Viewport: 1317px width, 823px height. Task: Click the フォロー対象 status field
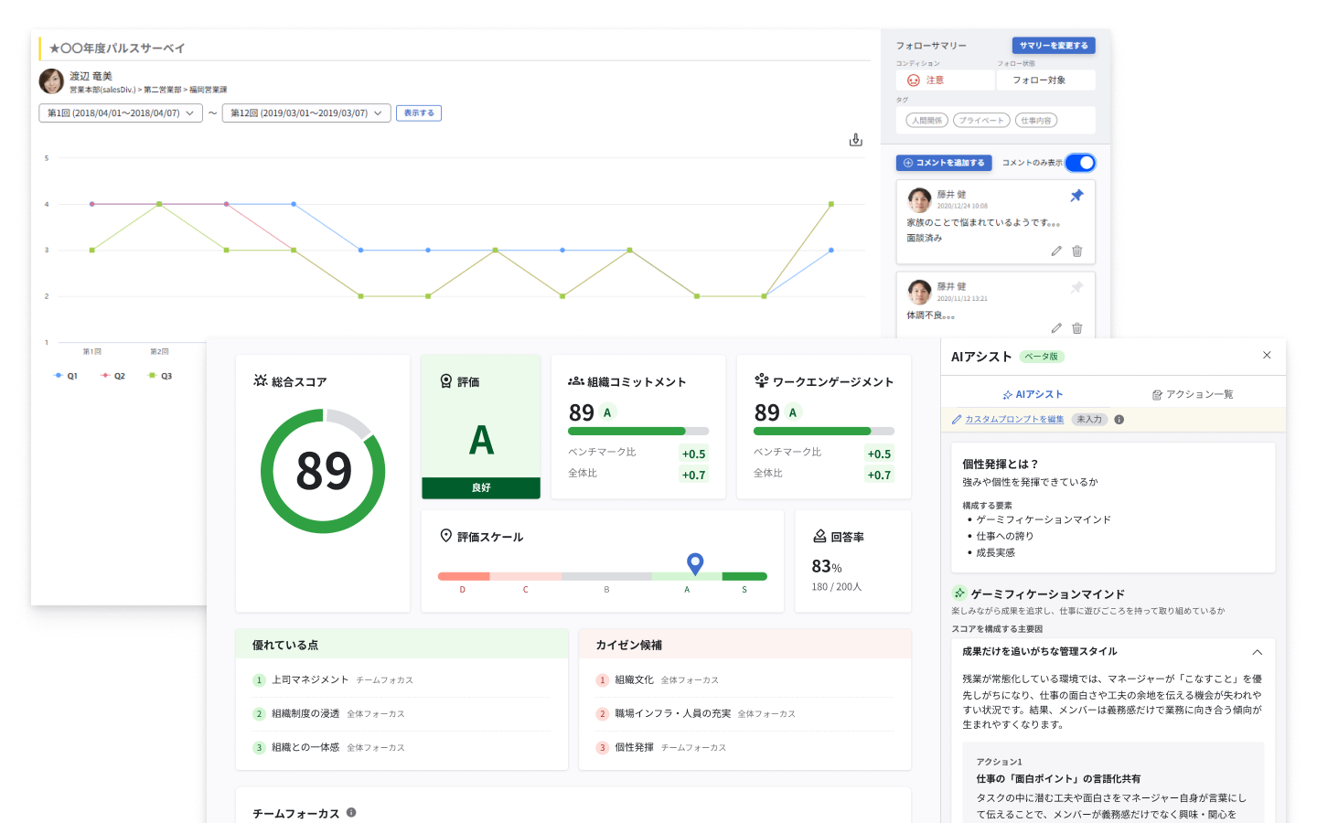[1046, 80]
